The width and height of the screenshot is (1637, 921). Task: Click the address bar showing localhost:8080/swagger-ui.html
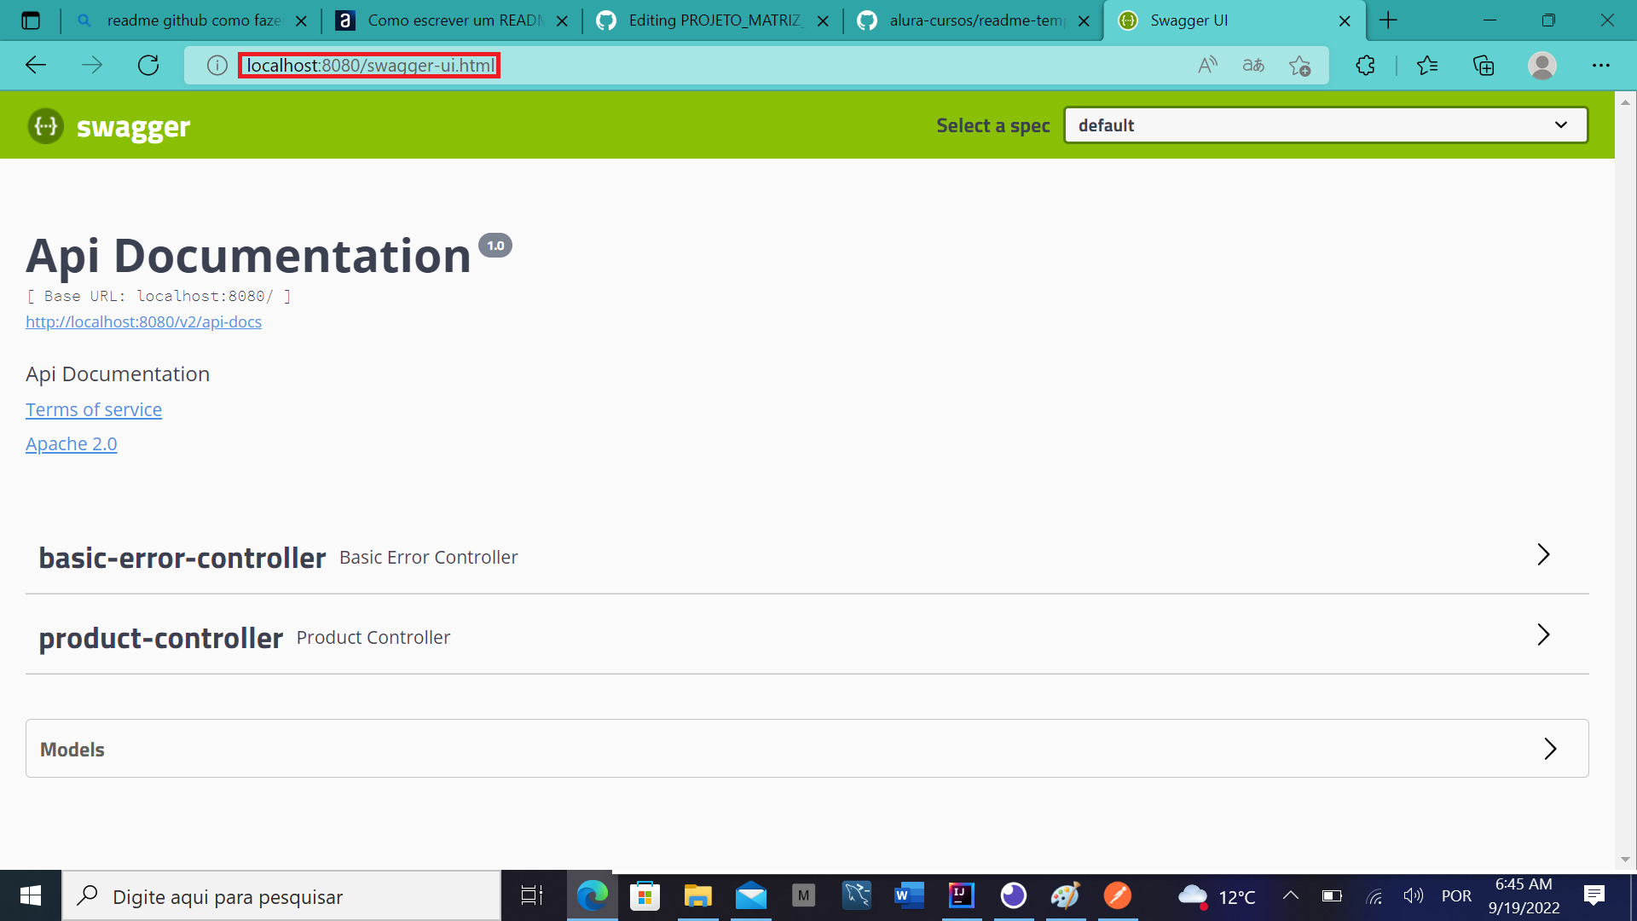pos(369,65)
